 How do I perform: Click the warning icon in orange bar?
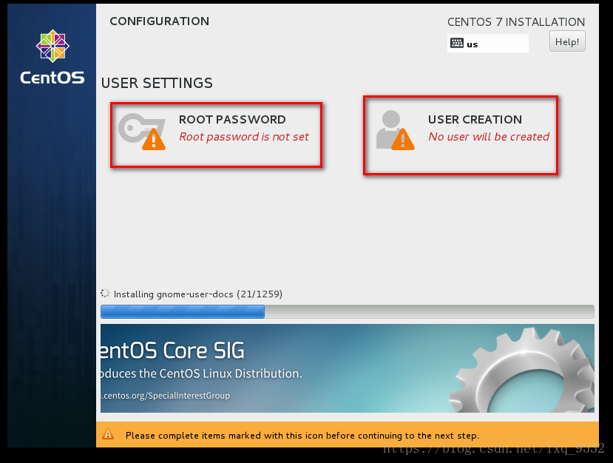(108, 434)
